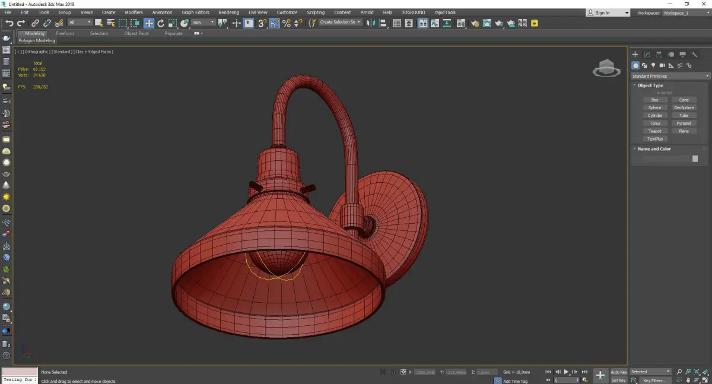Select the Cameras category icon

(x=662, y=65)
